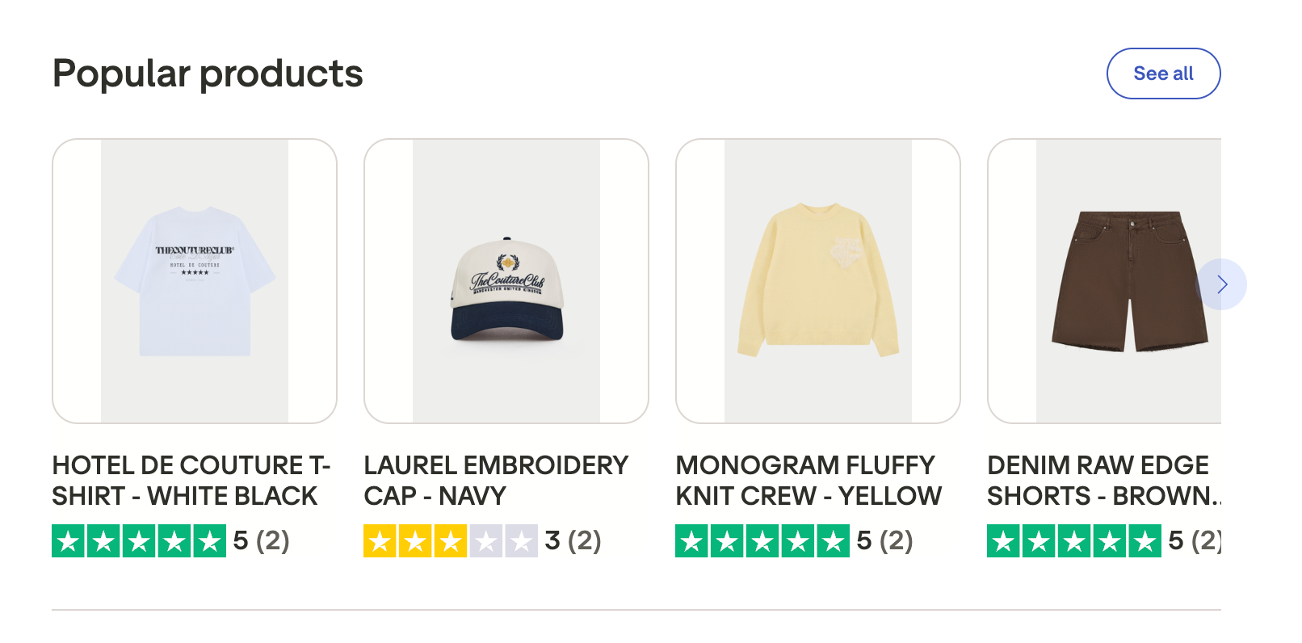Open the Laurel Embroidery Cap image
This screenshot has height=643, width=1302.
coord(506,281)
